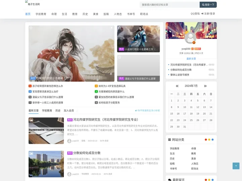Switch to the 历史 tab

point(58,111)
